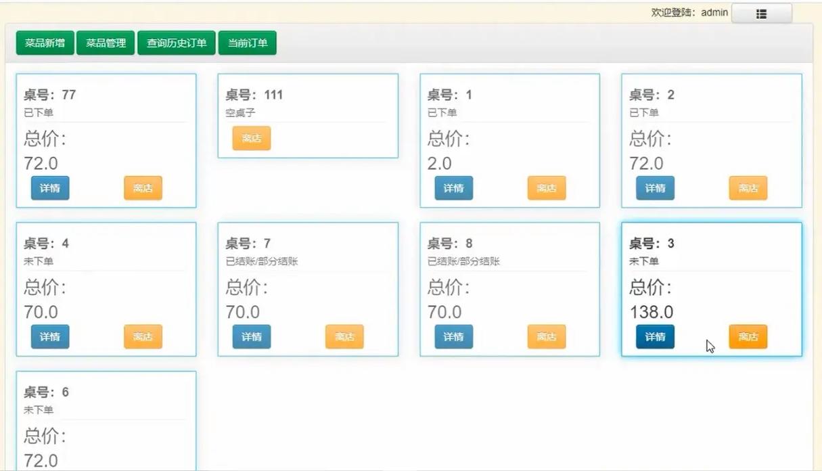Switch to 当前订单 current orders view
The height and width of the screenshot is (471, 822).
pyautogui.click(x=247, y=42)
